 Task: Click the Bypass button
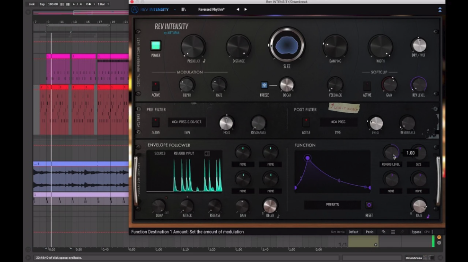[x=416, y=232]
